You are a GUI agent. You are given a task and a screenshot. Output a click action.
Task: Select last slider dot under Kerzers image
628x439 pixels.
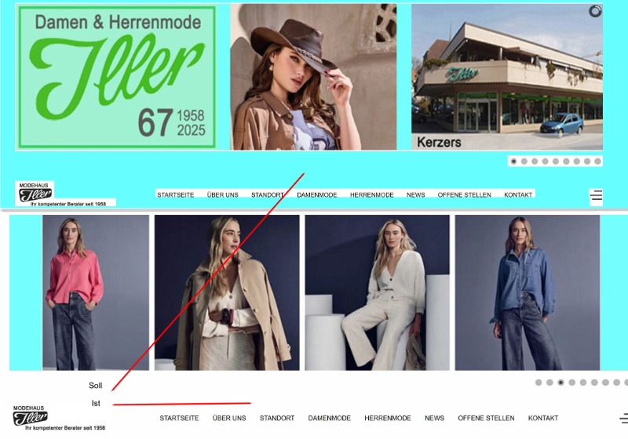(597, 161)
